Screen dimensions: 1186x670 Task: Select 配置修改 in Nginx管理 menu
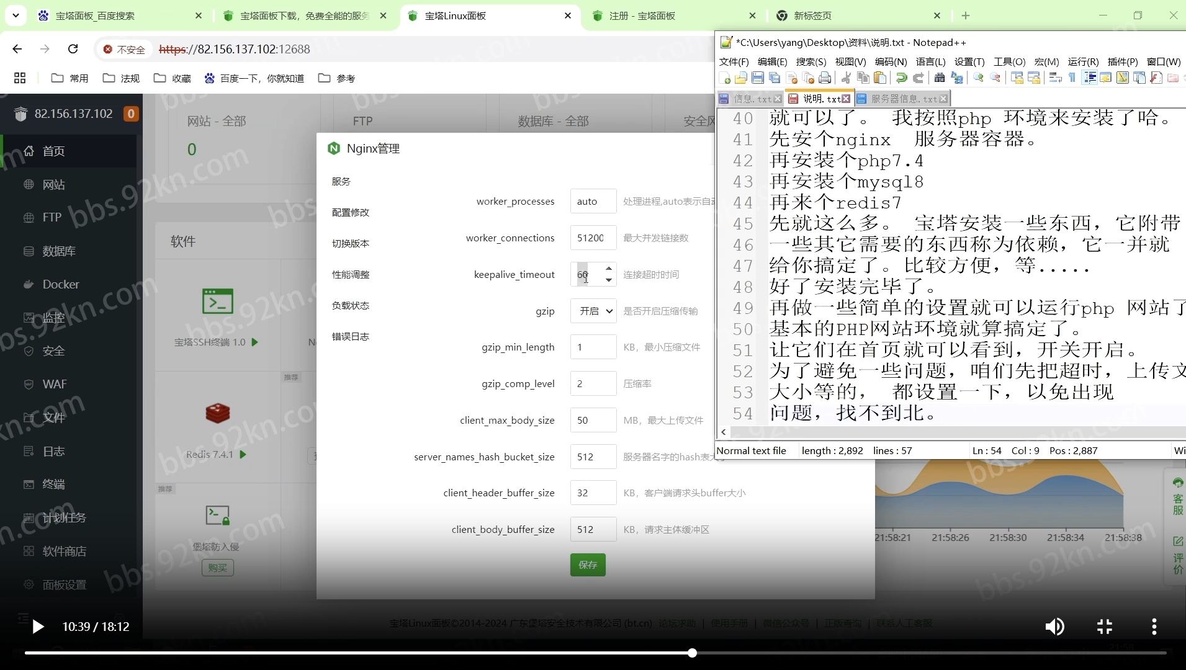[351, 212]
